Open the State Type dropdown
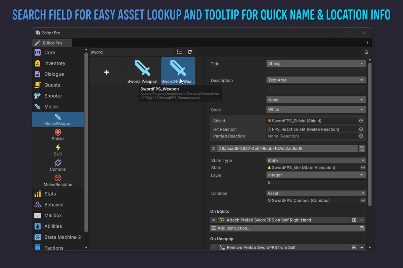 tap(316, 160)
